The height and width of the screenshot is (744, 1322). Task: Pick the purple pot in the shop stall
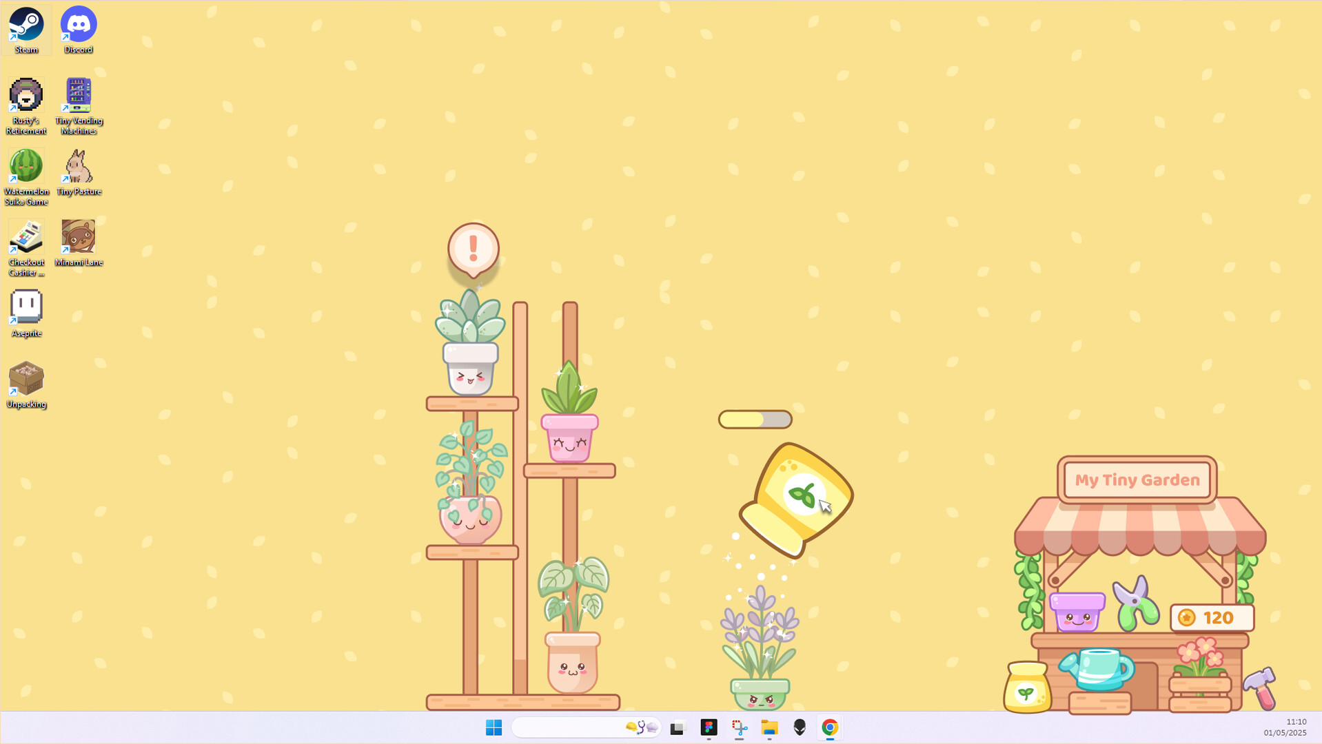click(x=1077, y=612)
